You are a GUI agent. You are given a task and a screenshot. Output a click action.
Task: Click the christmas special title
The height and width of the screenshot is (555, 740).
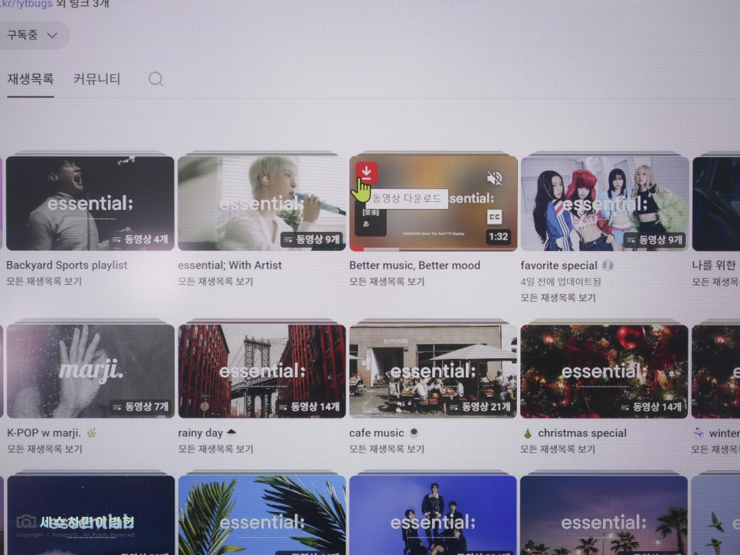[x=582, y=433]
